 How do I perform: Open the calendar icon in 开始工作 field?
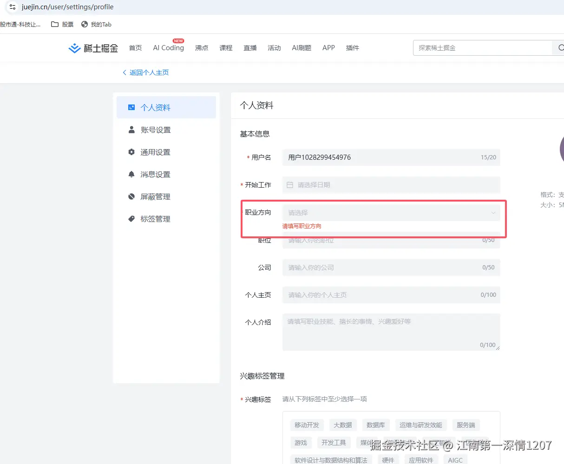click(290, 185)
